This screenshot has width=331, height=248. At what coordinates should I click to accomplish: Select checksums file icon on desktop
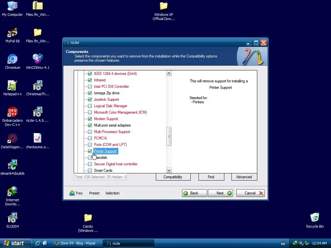(x=37, y=141)
